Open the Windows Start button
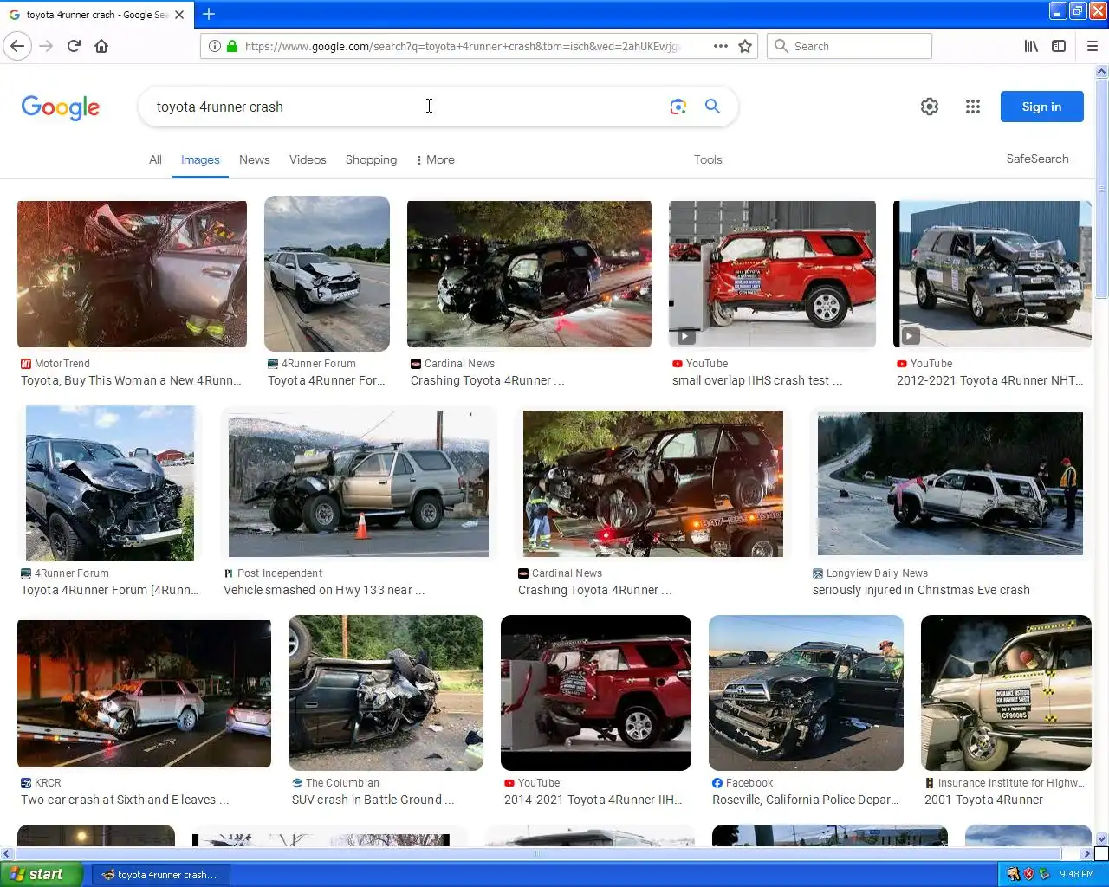1109x887 pixels. tap(42, 874)
